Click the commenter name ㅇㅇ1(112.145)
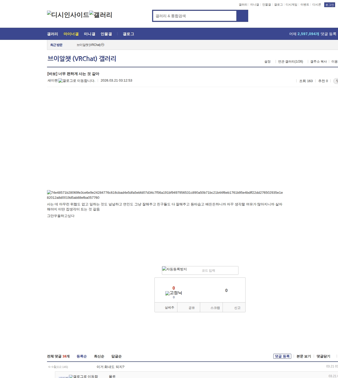 point(58,367)
